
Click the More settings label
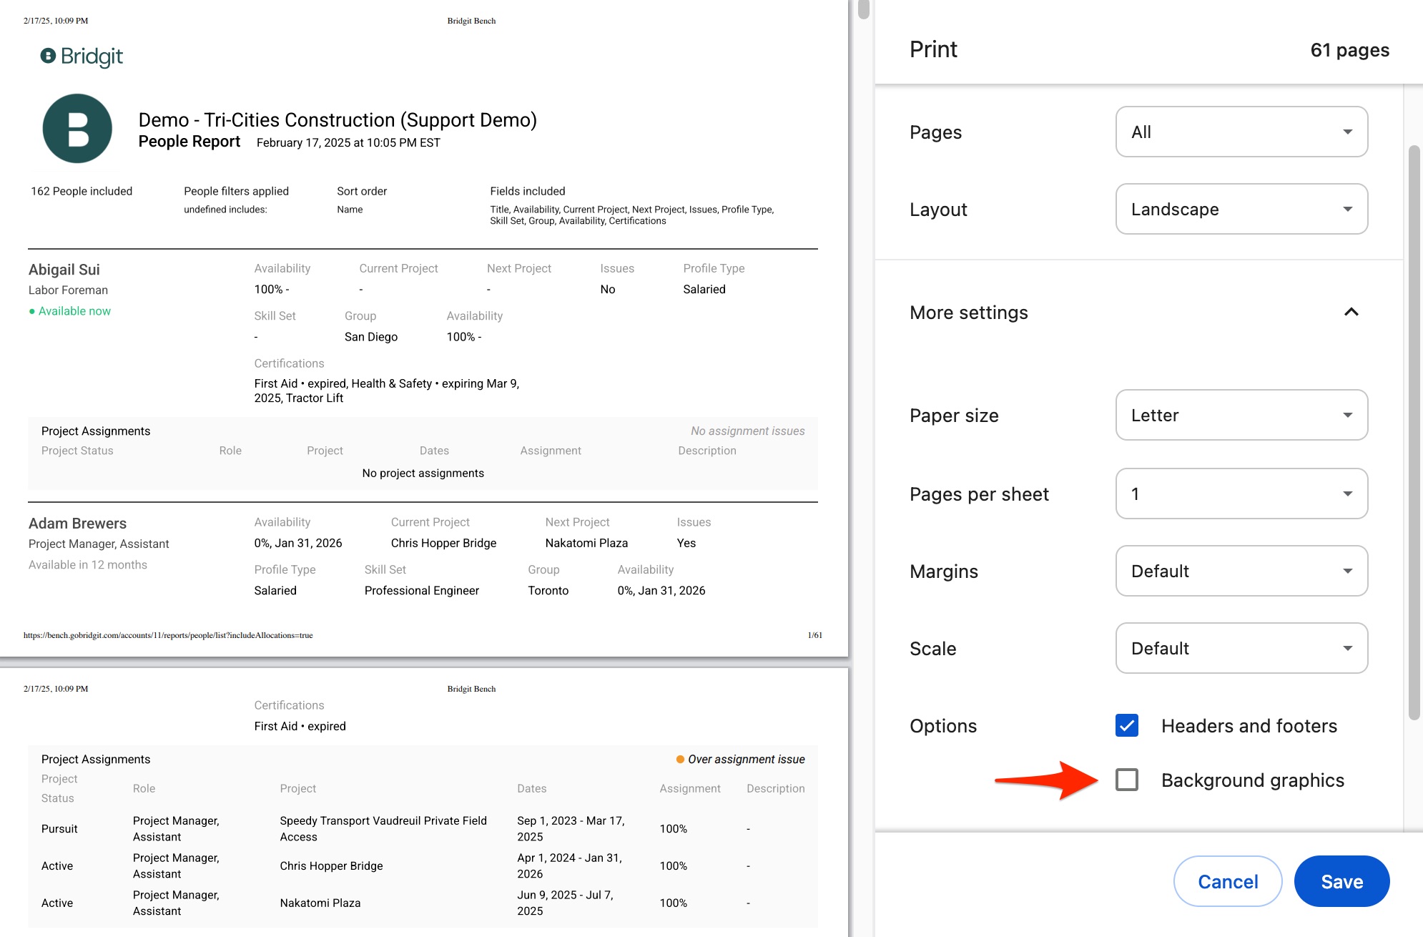968,313
